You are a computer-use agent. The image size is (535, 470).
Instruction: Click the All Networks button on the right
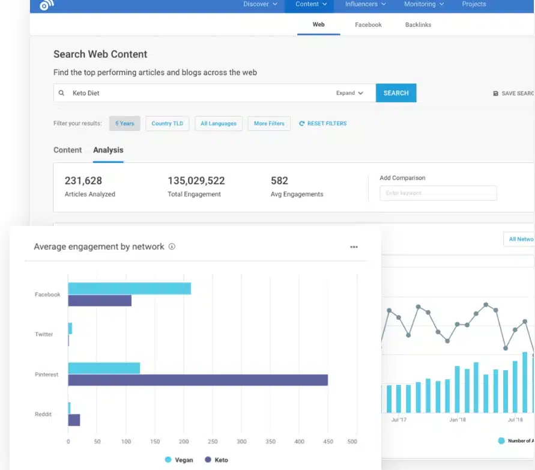coord(520,239)
